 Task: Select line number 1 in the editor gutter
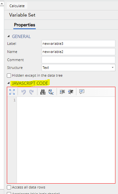pos(15,100)
